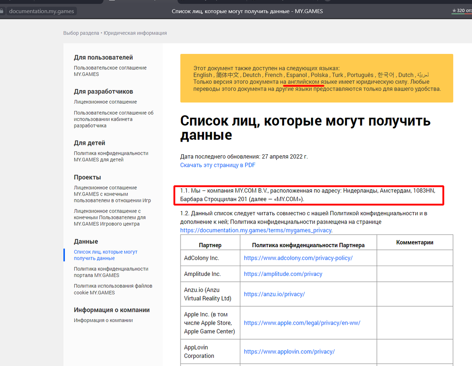472x366 pixels.
Task: Open Лицензионное соглашение в отношении Игр
Action: [x=112, y=194]
